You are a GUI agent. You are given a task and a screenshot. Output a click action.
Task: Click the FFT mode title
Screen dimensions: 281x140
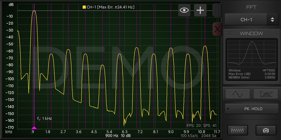[251, 7]
